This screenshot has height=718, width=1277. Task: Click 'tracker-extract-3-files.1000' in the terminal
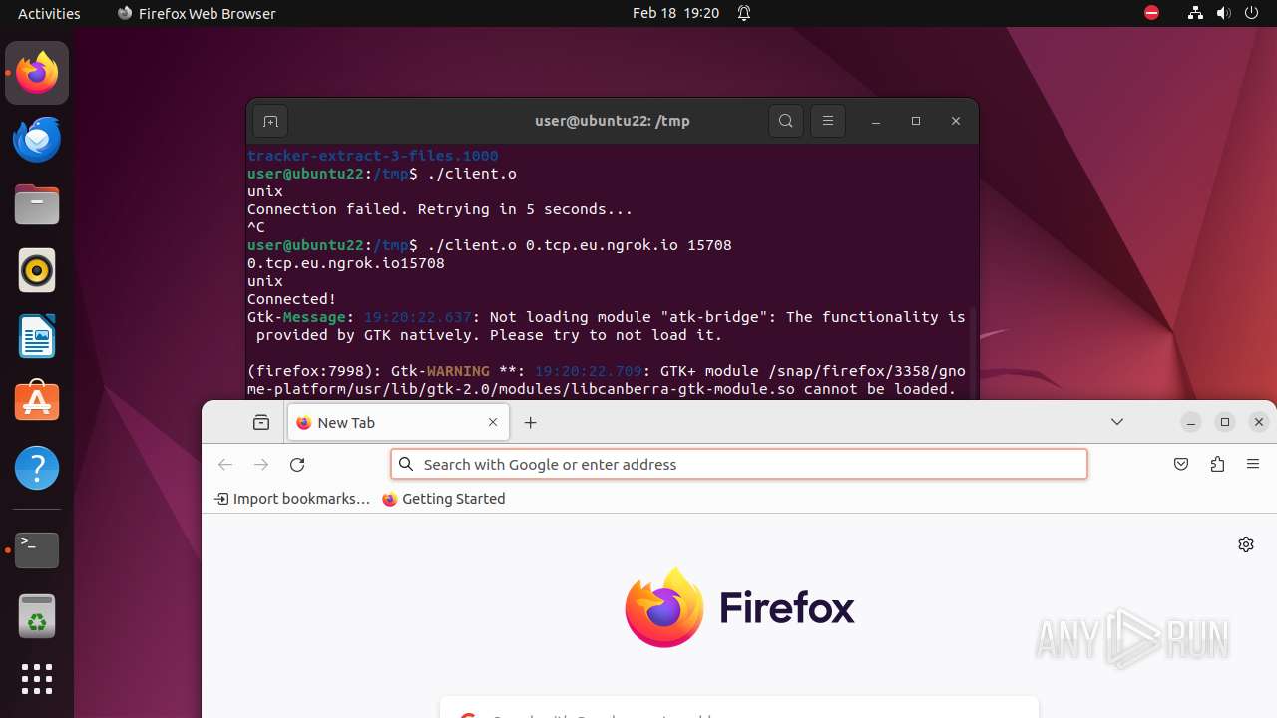tap(372, 156)
